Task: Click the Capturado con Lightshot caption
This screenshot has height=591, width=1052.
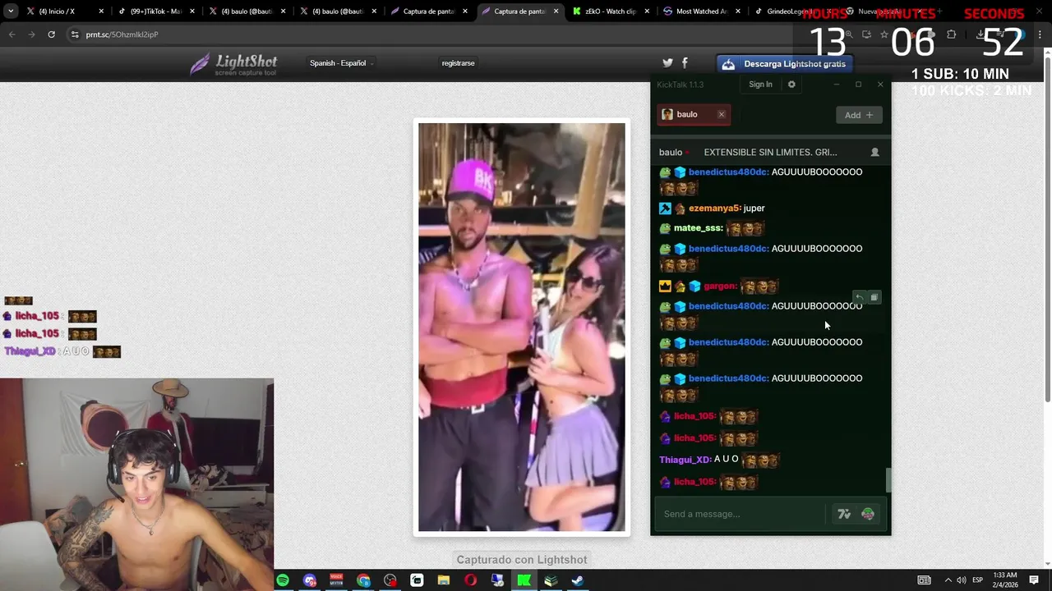Action: (522, 560)
